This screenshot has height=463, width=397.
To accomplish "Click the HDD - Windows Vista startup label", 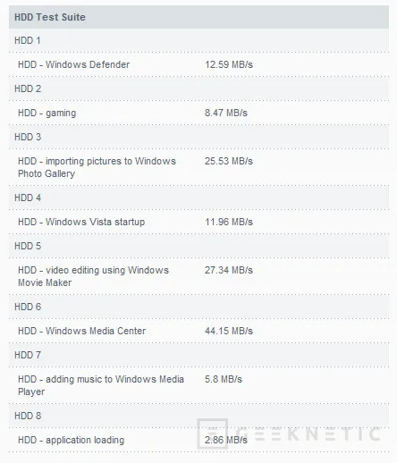I will [81, 223].
